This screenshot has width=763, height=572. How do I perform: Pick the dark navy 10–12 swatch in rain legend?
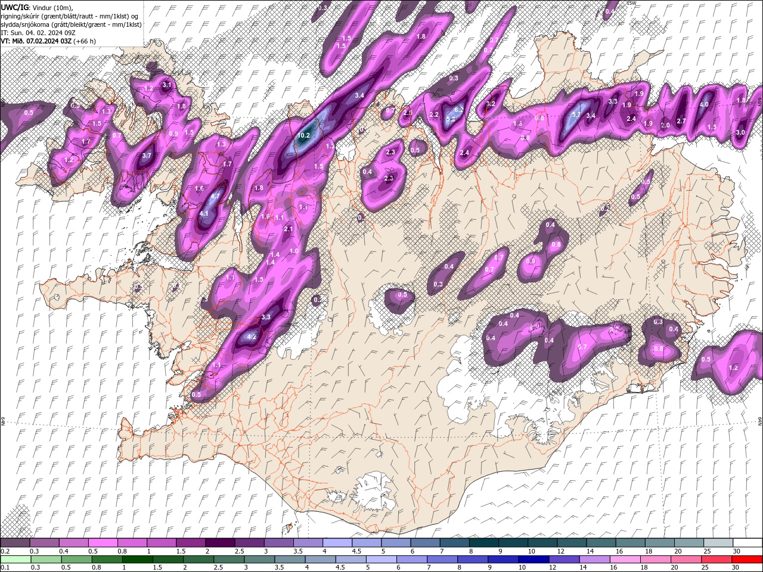click(532, 559)
